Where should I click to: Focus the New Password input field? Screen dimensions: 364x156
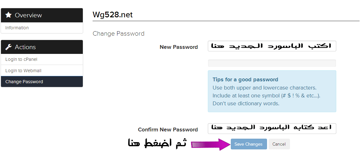(x=272, y=46)
